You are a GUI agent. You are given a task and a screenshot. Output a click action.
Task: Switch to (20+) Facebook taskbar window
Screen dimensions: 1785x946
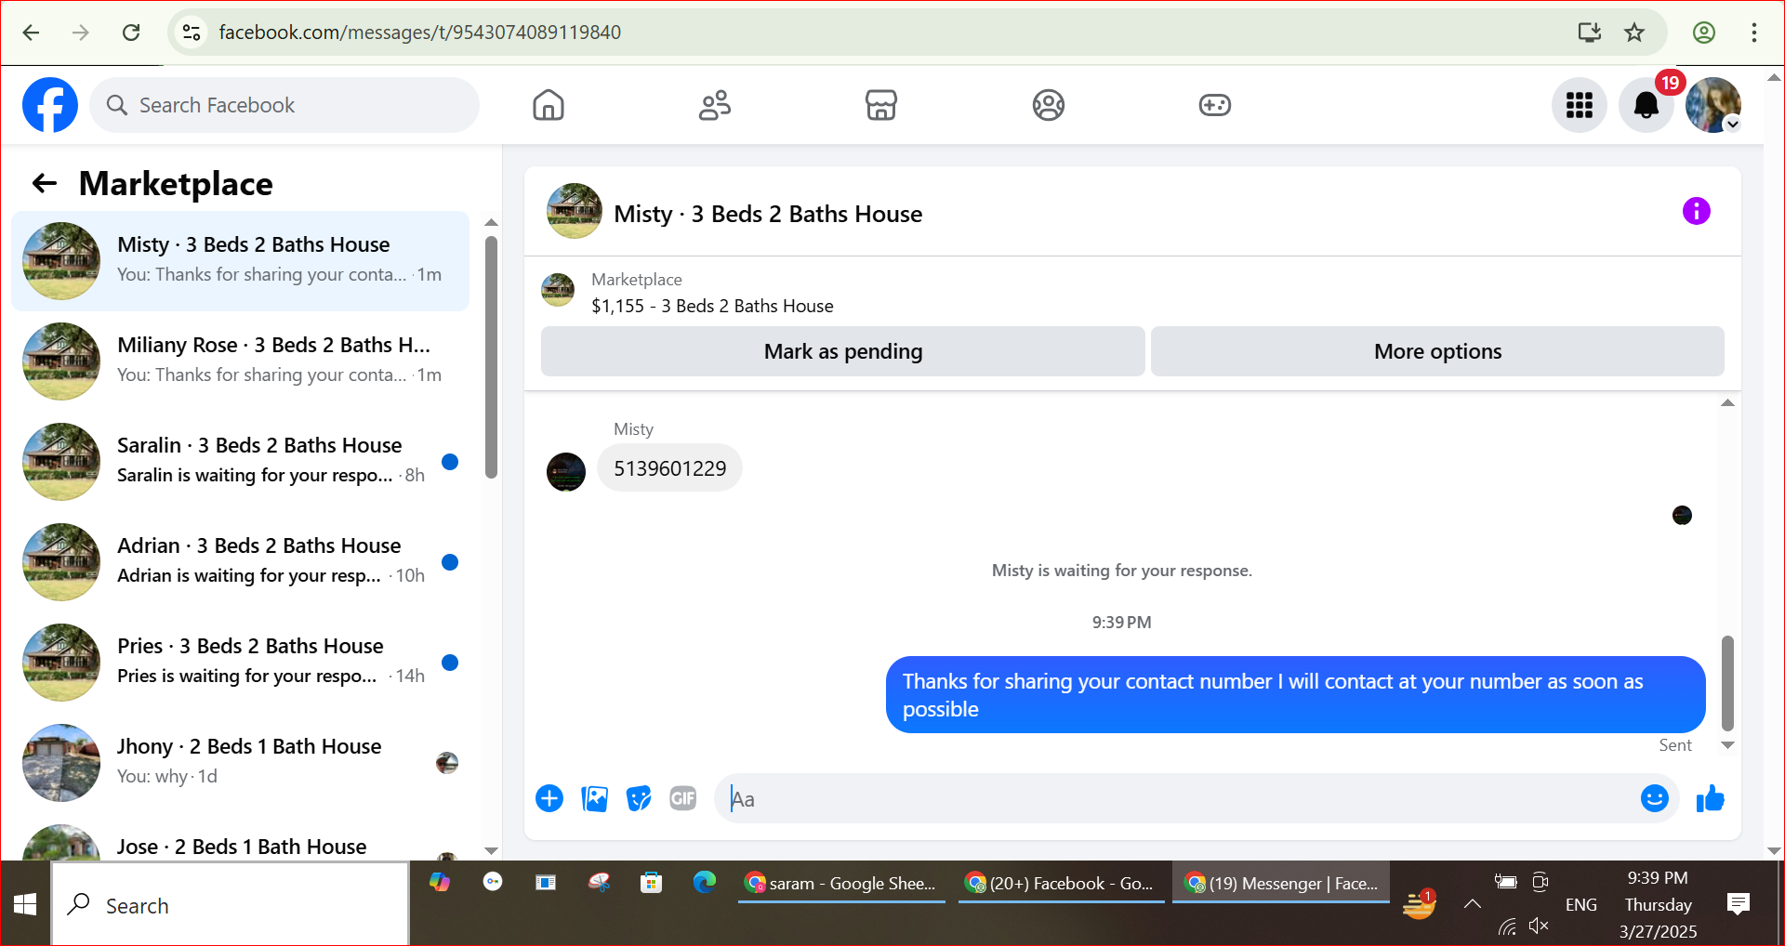[x=1061, y=883]
